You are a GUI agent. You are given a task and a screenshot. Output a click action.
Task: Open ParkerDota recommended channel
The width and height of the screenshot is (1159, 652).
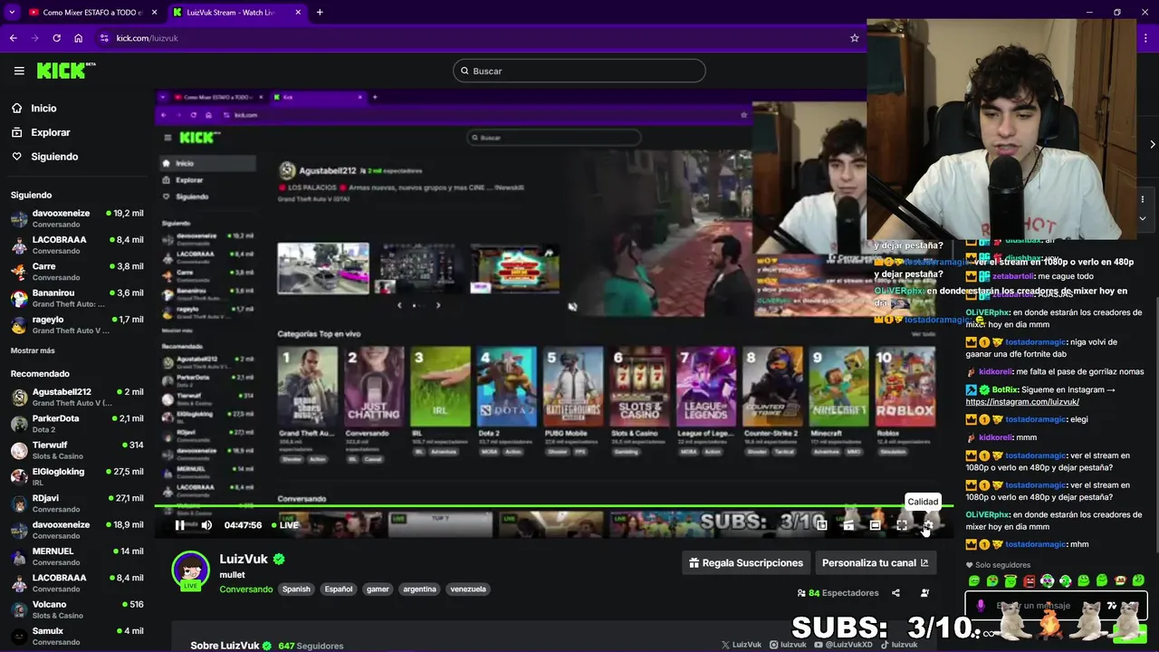pyautogui.click(x=77, y=423)
